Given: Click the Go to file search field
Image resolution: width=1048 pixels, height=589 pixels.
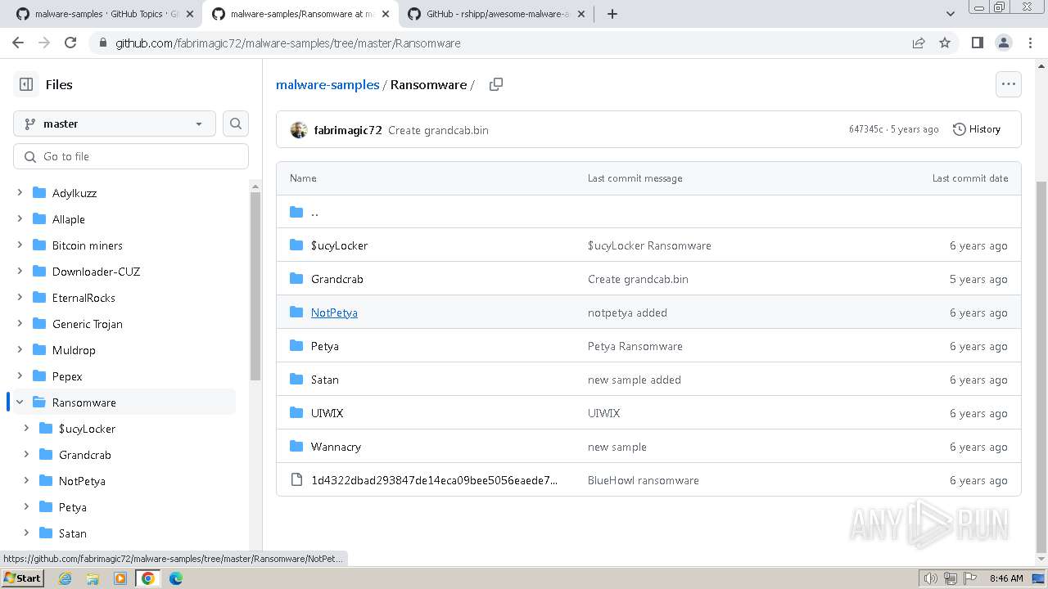Looking at the screenshot, I should pyautogui.click(x=131, y=156).
